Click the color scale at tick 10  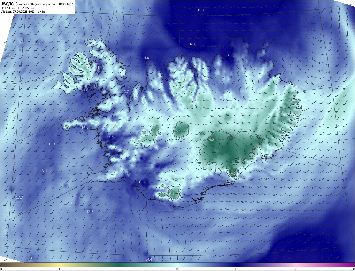point(177,269)
